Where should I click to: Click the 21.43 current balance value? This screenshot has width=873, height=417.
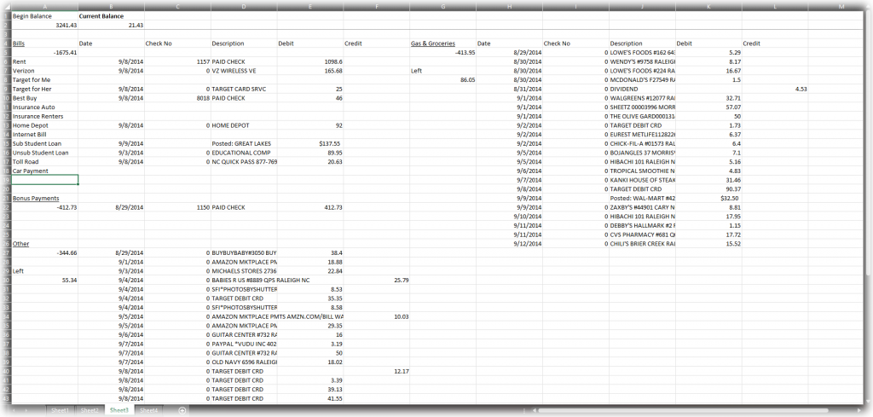(111, 25)
